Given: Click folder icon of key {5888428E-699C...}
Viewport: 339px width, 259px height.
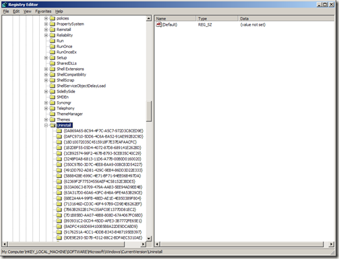Looking at the screenshot, I should point(59,176).
